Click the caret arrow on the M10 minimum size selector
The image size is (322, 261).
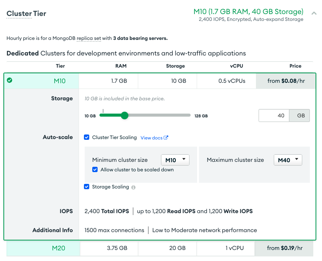(184, 160)
